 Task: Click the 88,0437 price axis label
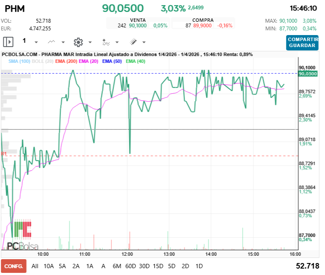pyautogui.click(x=307, y=211)
